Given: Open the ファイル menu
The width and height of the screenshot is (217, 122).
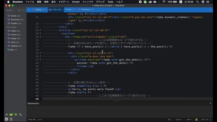Looking at the screenshot, I should [x=30, y=2].
